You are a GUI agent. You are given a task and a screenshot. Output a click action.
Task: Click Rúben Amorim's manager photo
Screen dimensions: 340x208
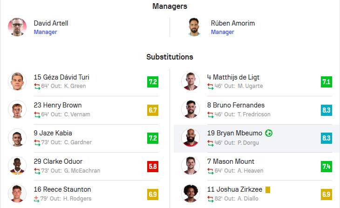194,27
